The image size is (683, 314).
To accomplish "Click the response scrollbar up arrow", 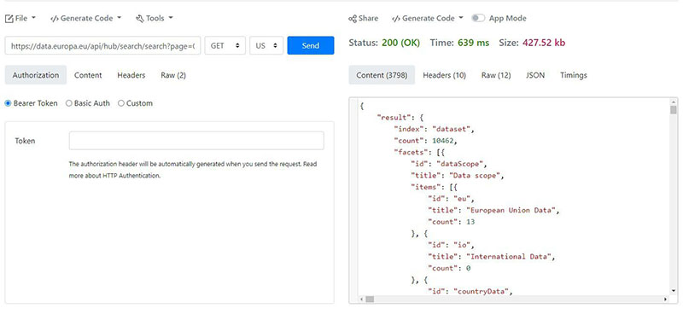I will [x=674, y=102].
